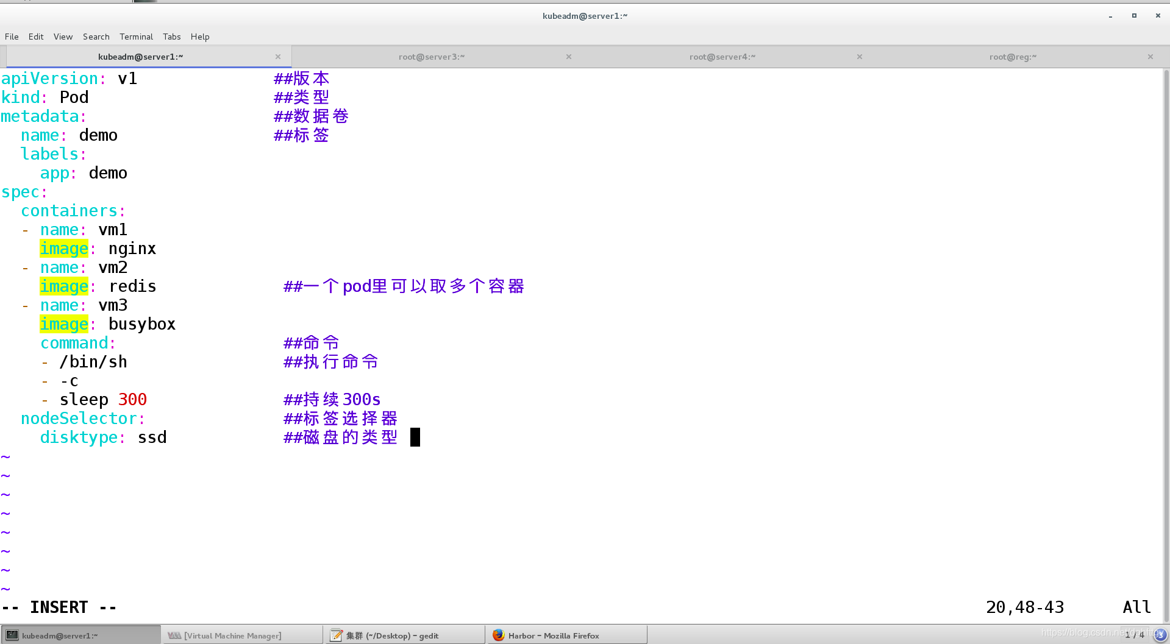The width and height of the screenshot is (1170, 644).
Task: Open the gedit Desktop document from the taskbar
Action: [x=404, y=635]
